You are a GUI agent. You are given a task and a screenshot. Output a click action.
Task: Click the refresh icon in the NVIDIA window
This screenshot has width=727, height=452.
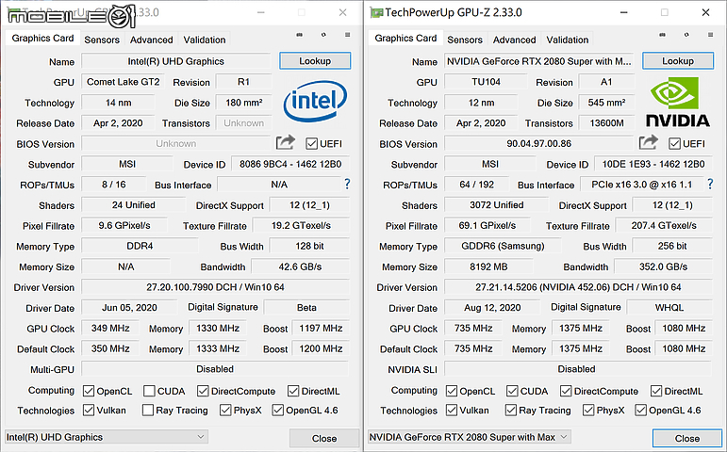point(686,35)
